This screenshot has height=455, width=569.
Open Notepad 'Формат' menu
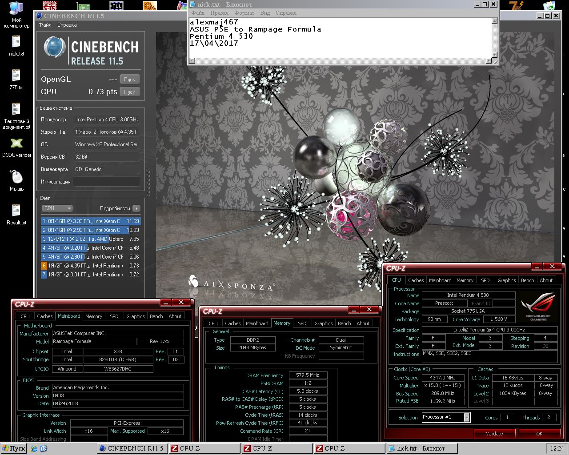[244, 13]
